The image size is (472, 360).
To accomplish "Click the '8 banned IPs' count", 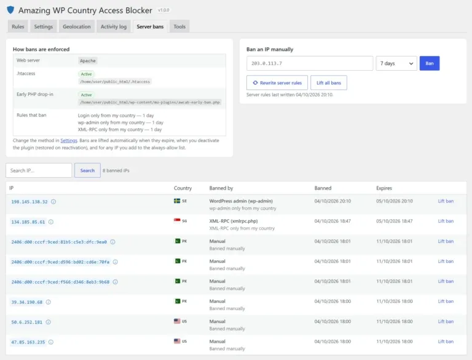I will click(x=116, y=170).
